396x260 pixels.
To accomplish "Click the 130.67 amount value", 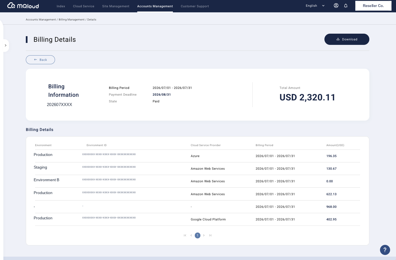I will pos(331,169).
